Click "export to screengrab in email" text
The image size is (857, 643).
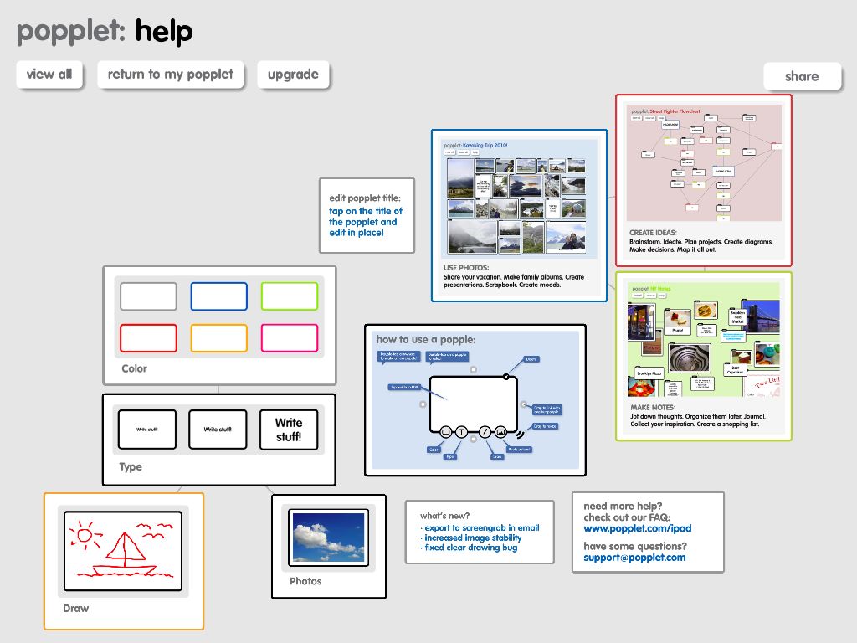pos(482,527)
